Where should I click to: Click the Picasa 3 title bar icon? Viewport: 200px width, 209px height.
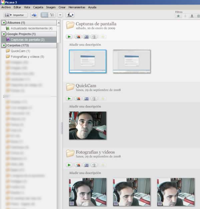2,2
